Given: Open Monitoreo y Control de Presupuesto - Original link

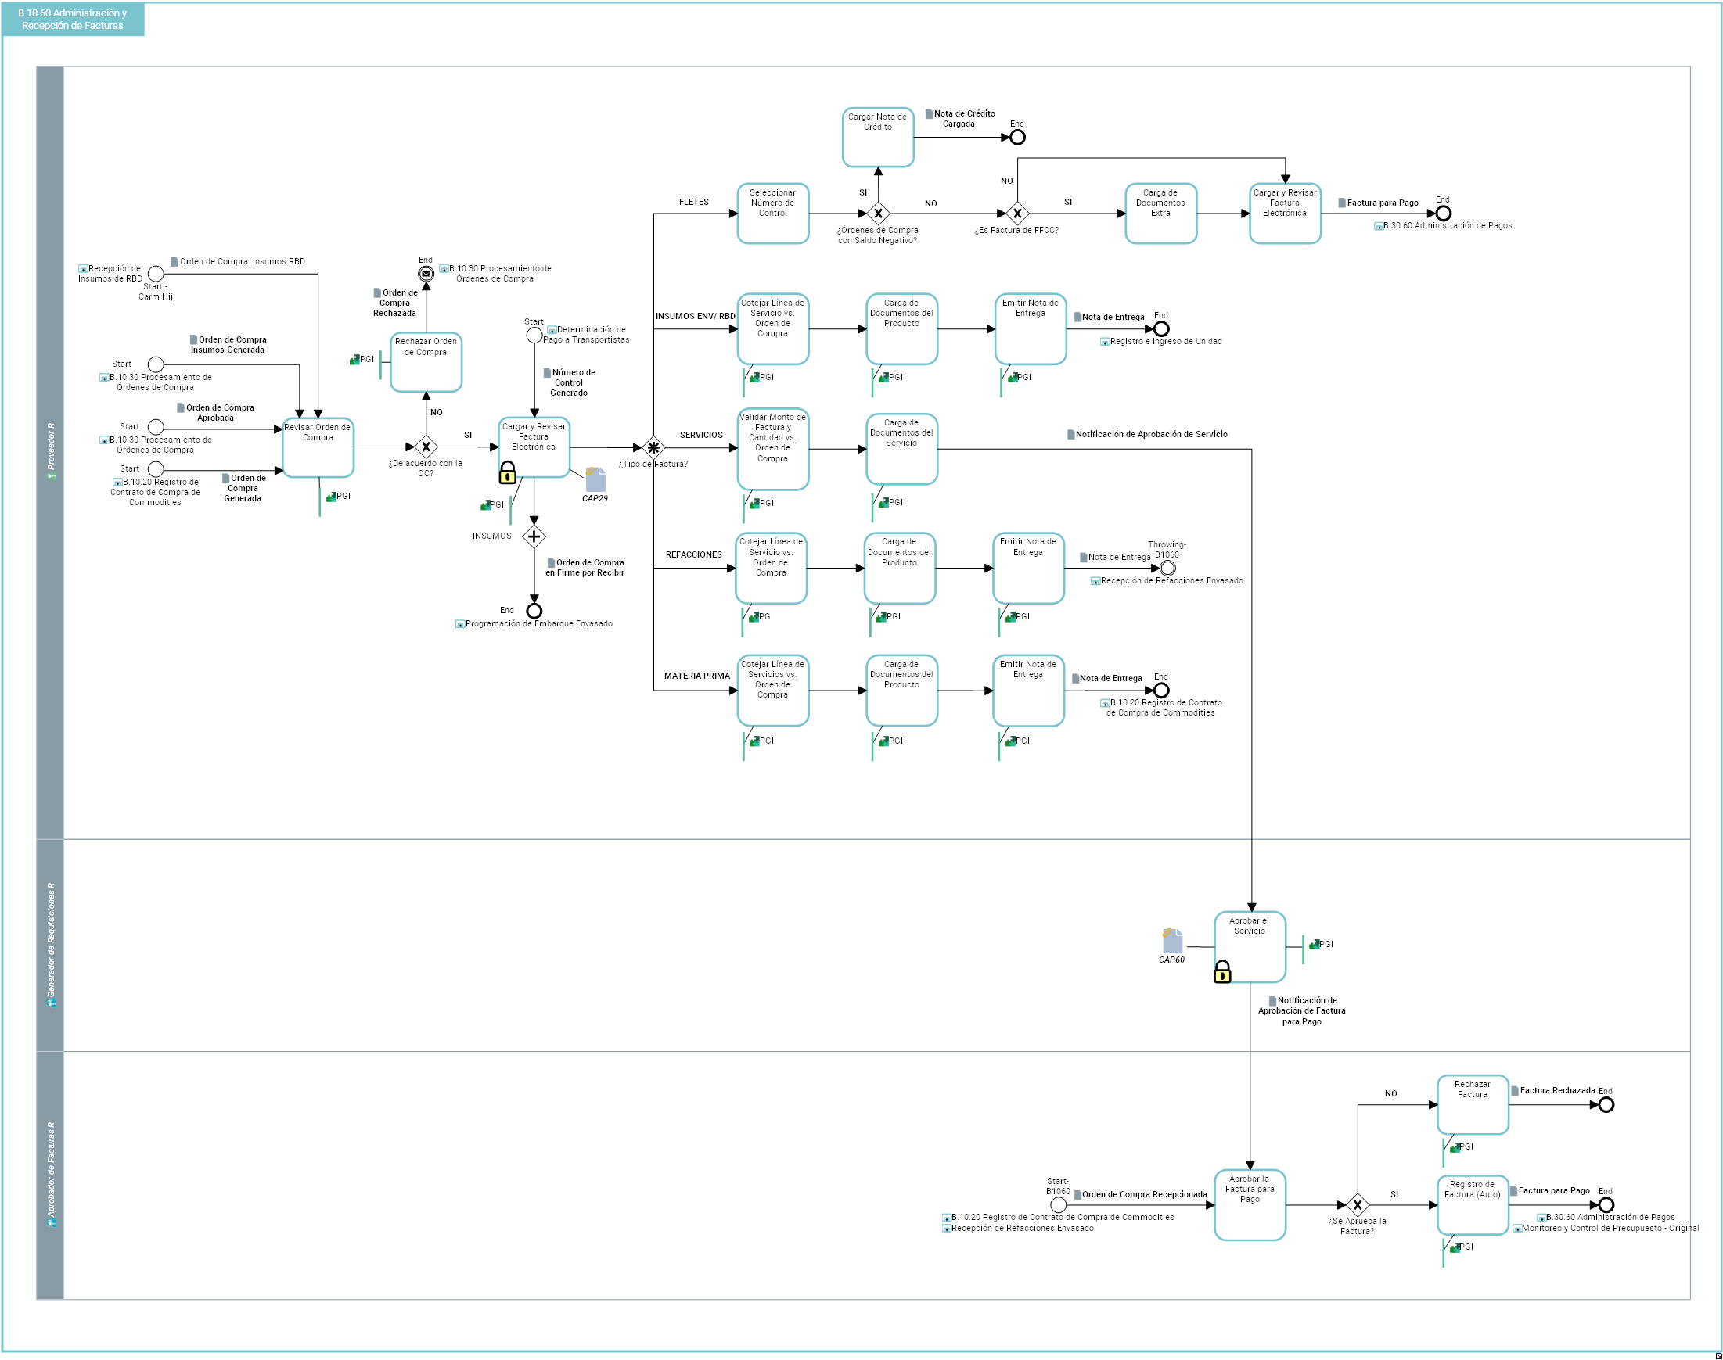Looking at the screenshot, I should pyautogui.click(x=1606, y=1229).
